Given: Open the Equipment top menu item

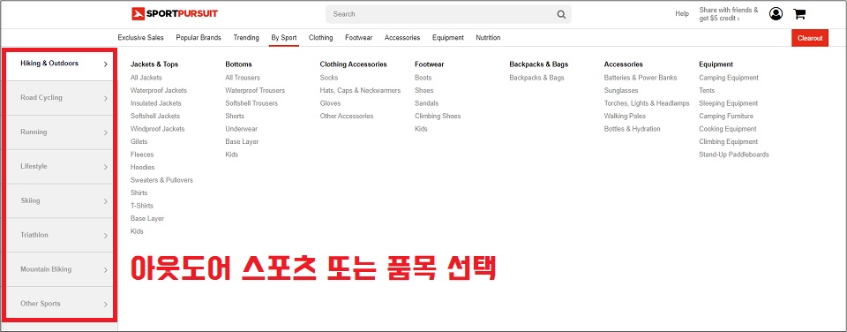Looking at the screenshot, I should point(448,38).
